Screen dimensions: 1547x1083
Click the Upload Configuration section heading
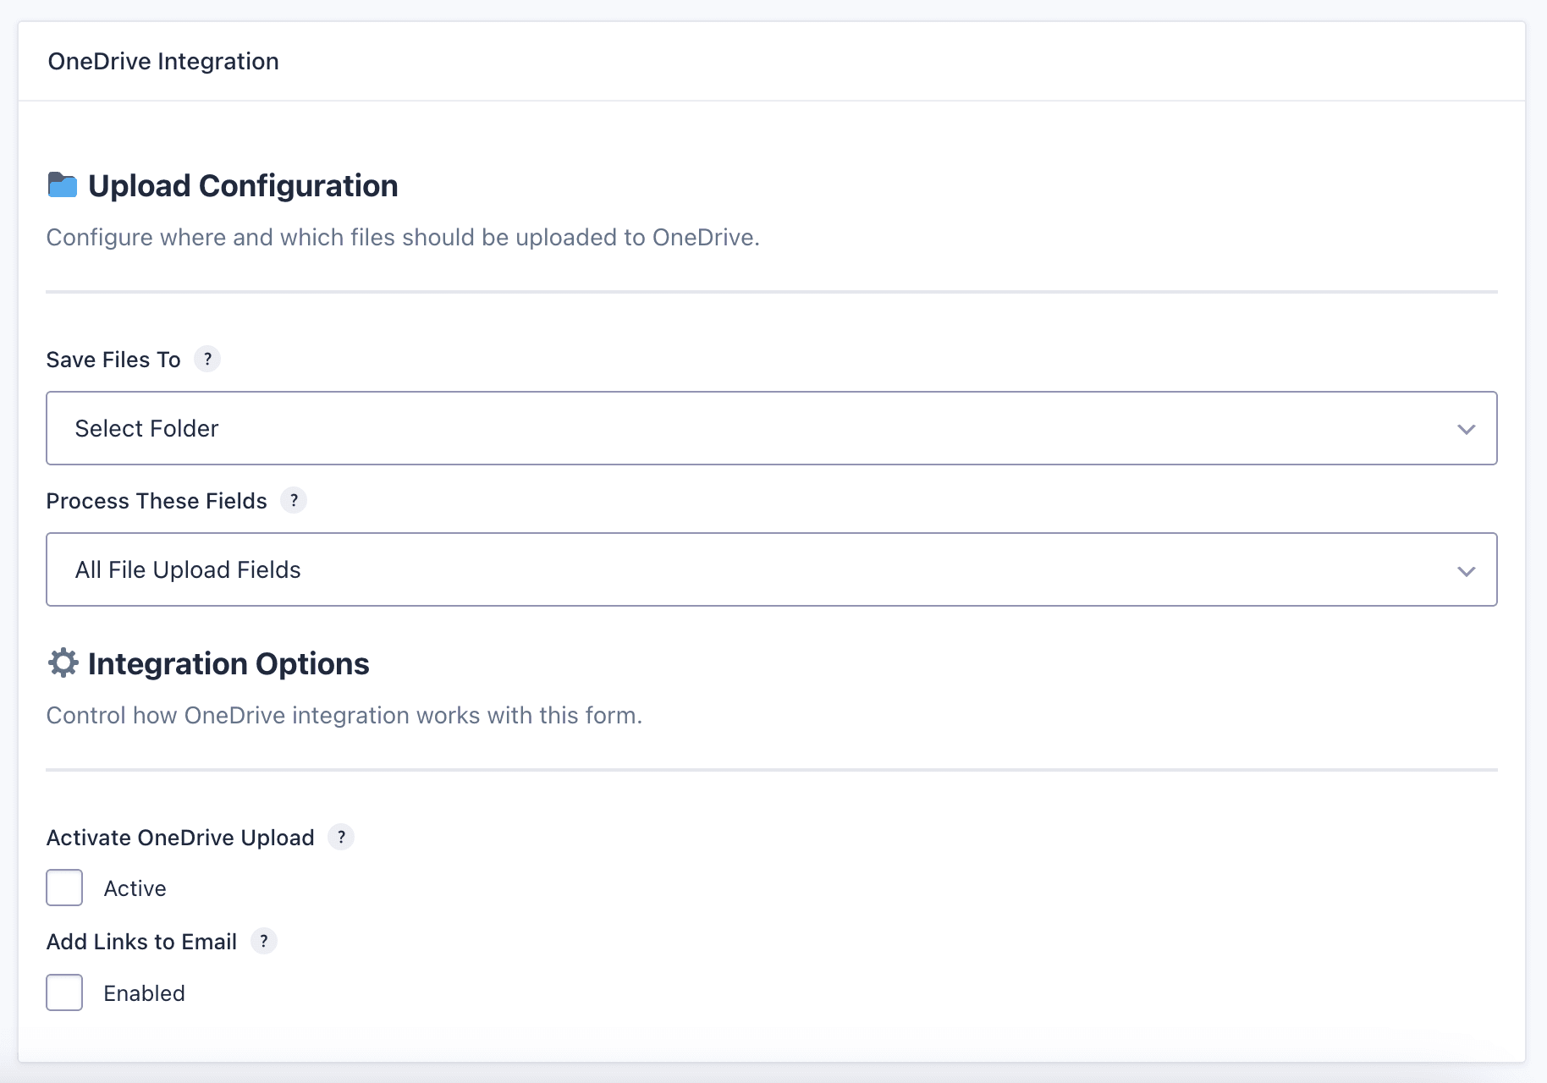click(x=243, y=186)
